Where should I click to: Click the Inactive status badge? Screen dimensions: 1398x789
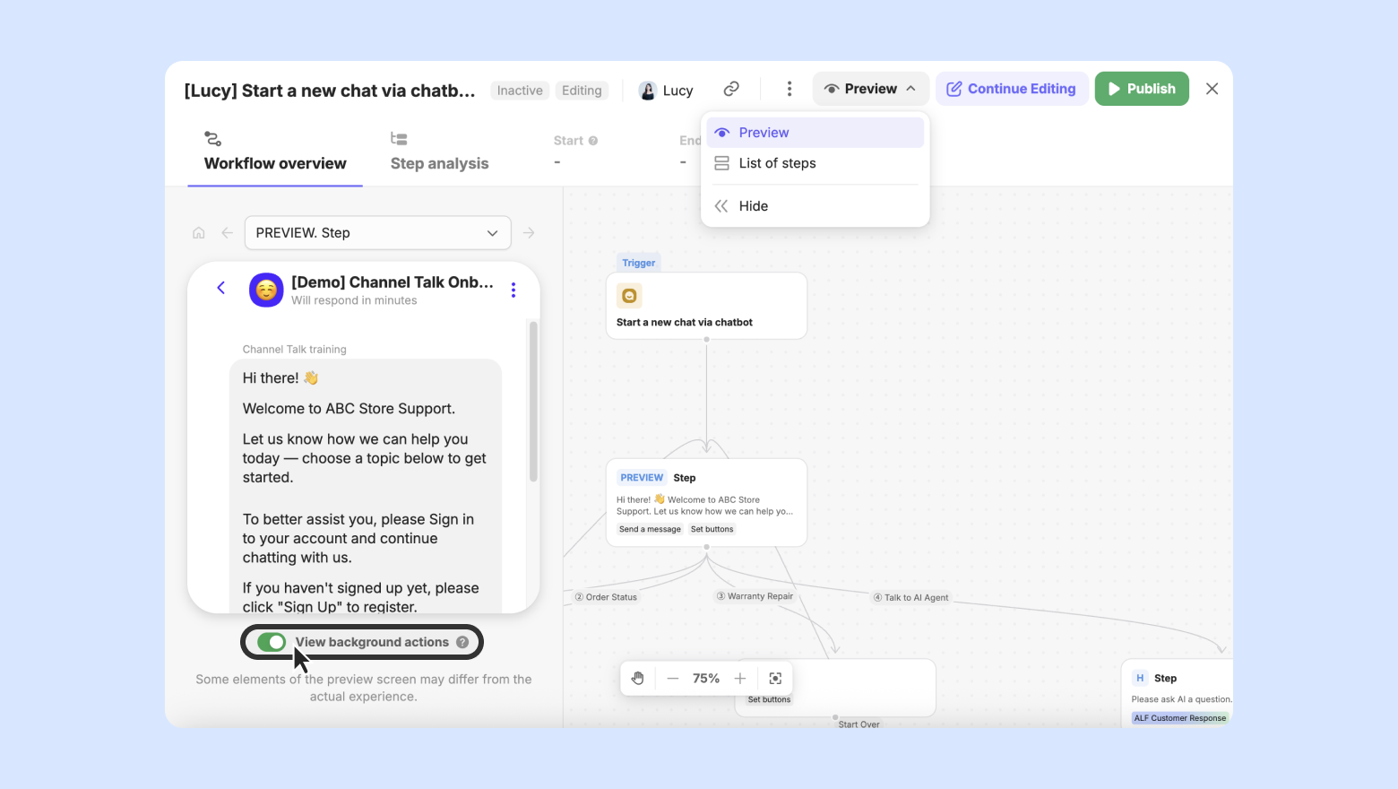(x=520, y=91)
